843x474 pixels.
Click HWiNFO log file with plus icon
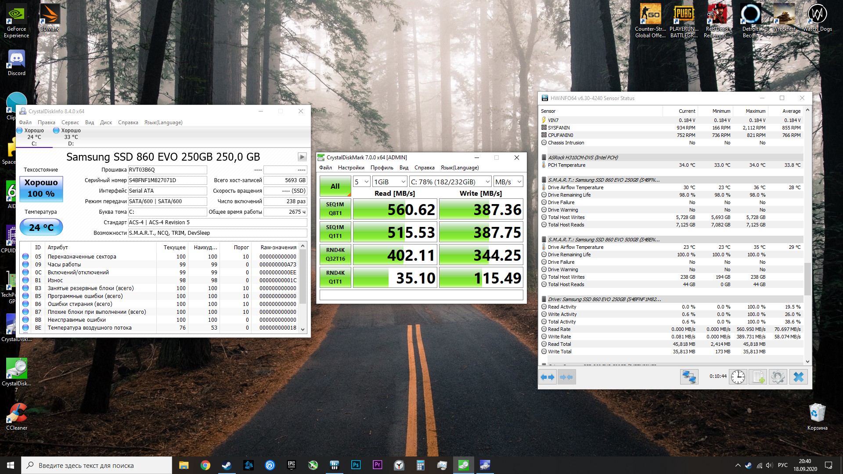(758, 377)
